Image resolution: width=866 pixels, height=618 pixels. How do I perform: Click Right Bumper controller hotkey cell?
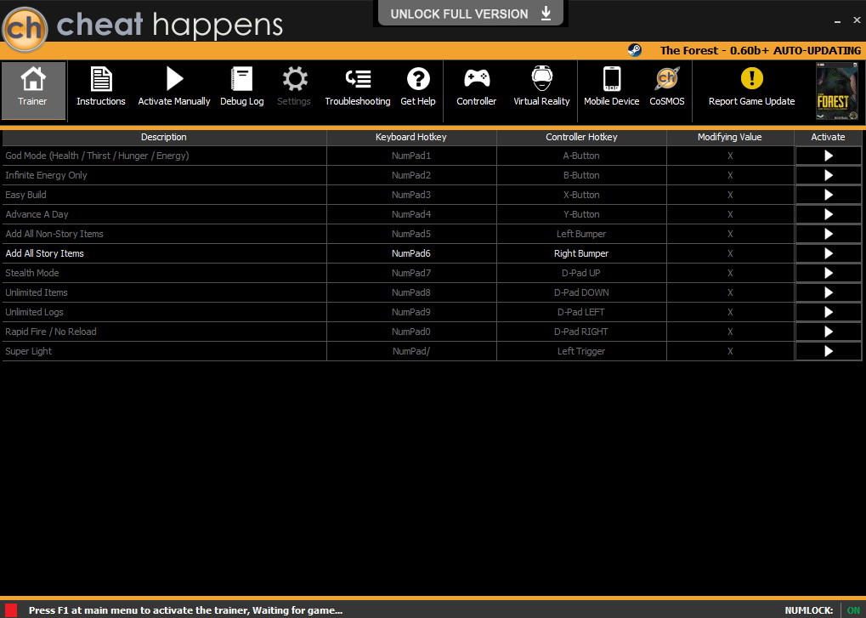[x=581, y=253]
